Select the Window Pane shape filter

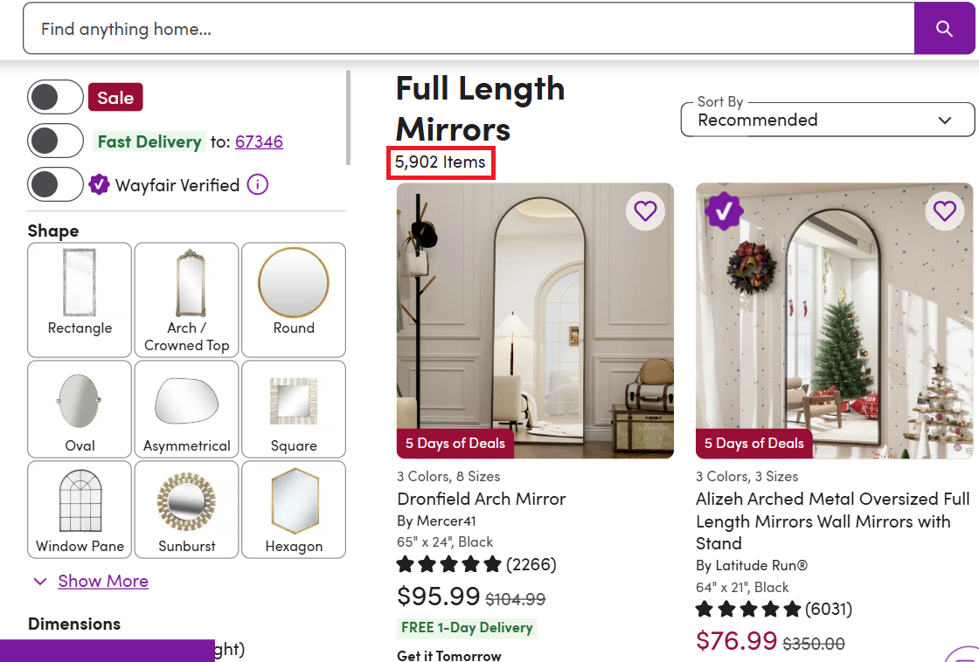click(x=79, y=509)
